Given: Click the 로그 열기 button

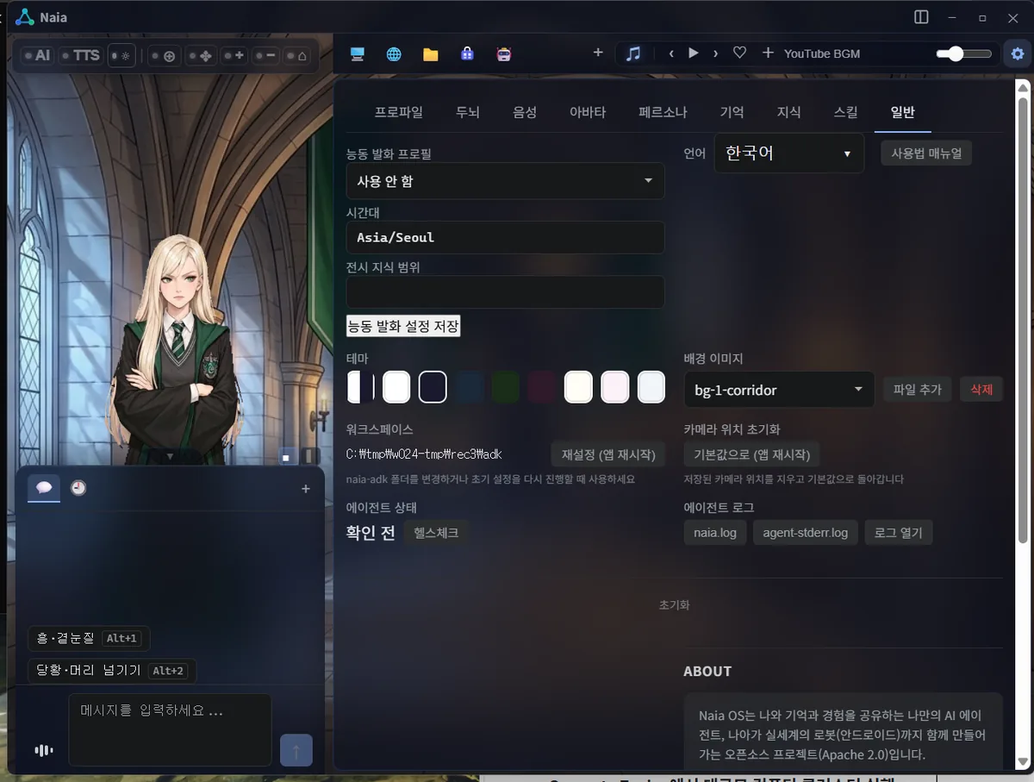Looking at the screenshot, I should (899, 533).
